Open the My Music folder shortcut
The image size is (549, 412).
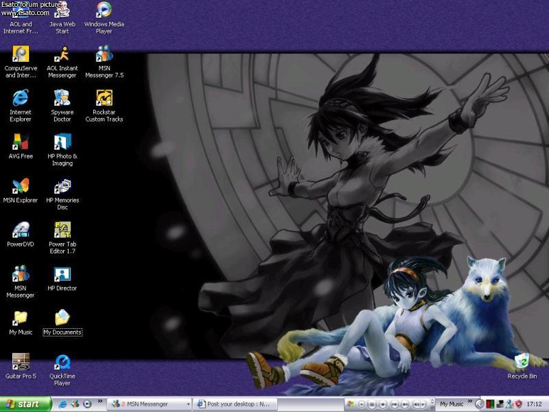(21, 323)
